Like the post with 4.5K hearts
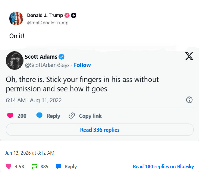199x172 pixels. pyautogui.click(x=9, y=166)
